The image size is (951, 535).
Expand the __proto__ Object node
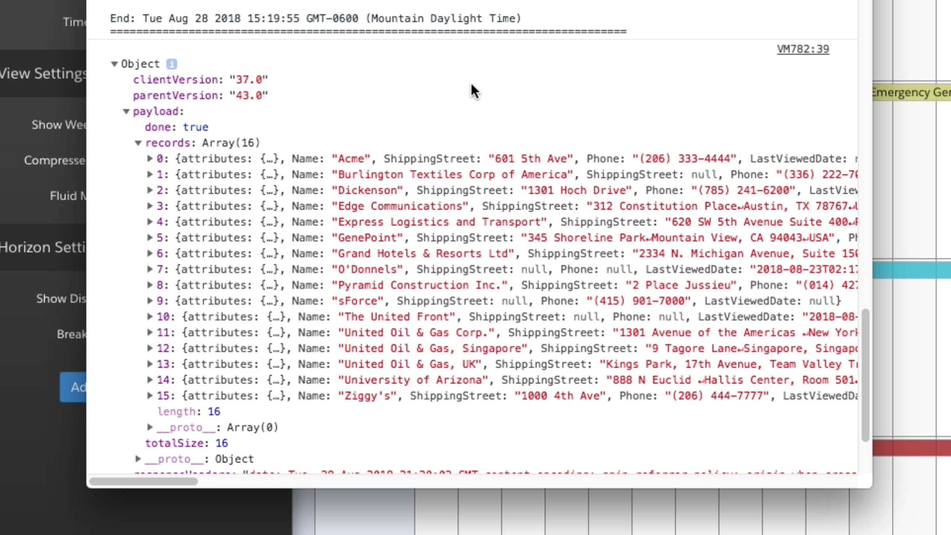(138, 459)
